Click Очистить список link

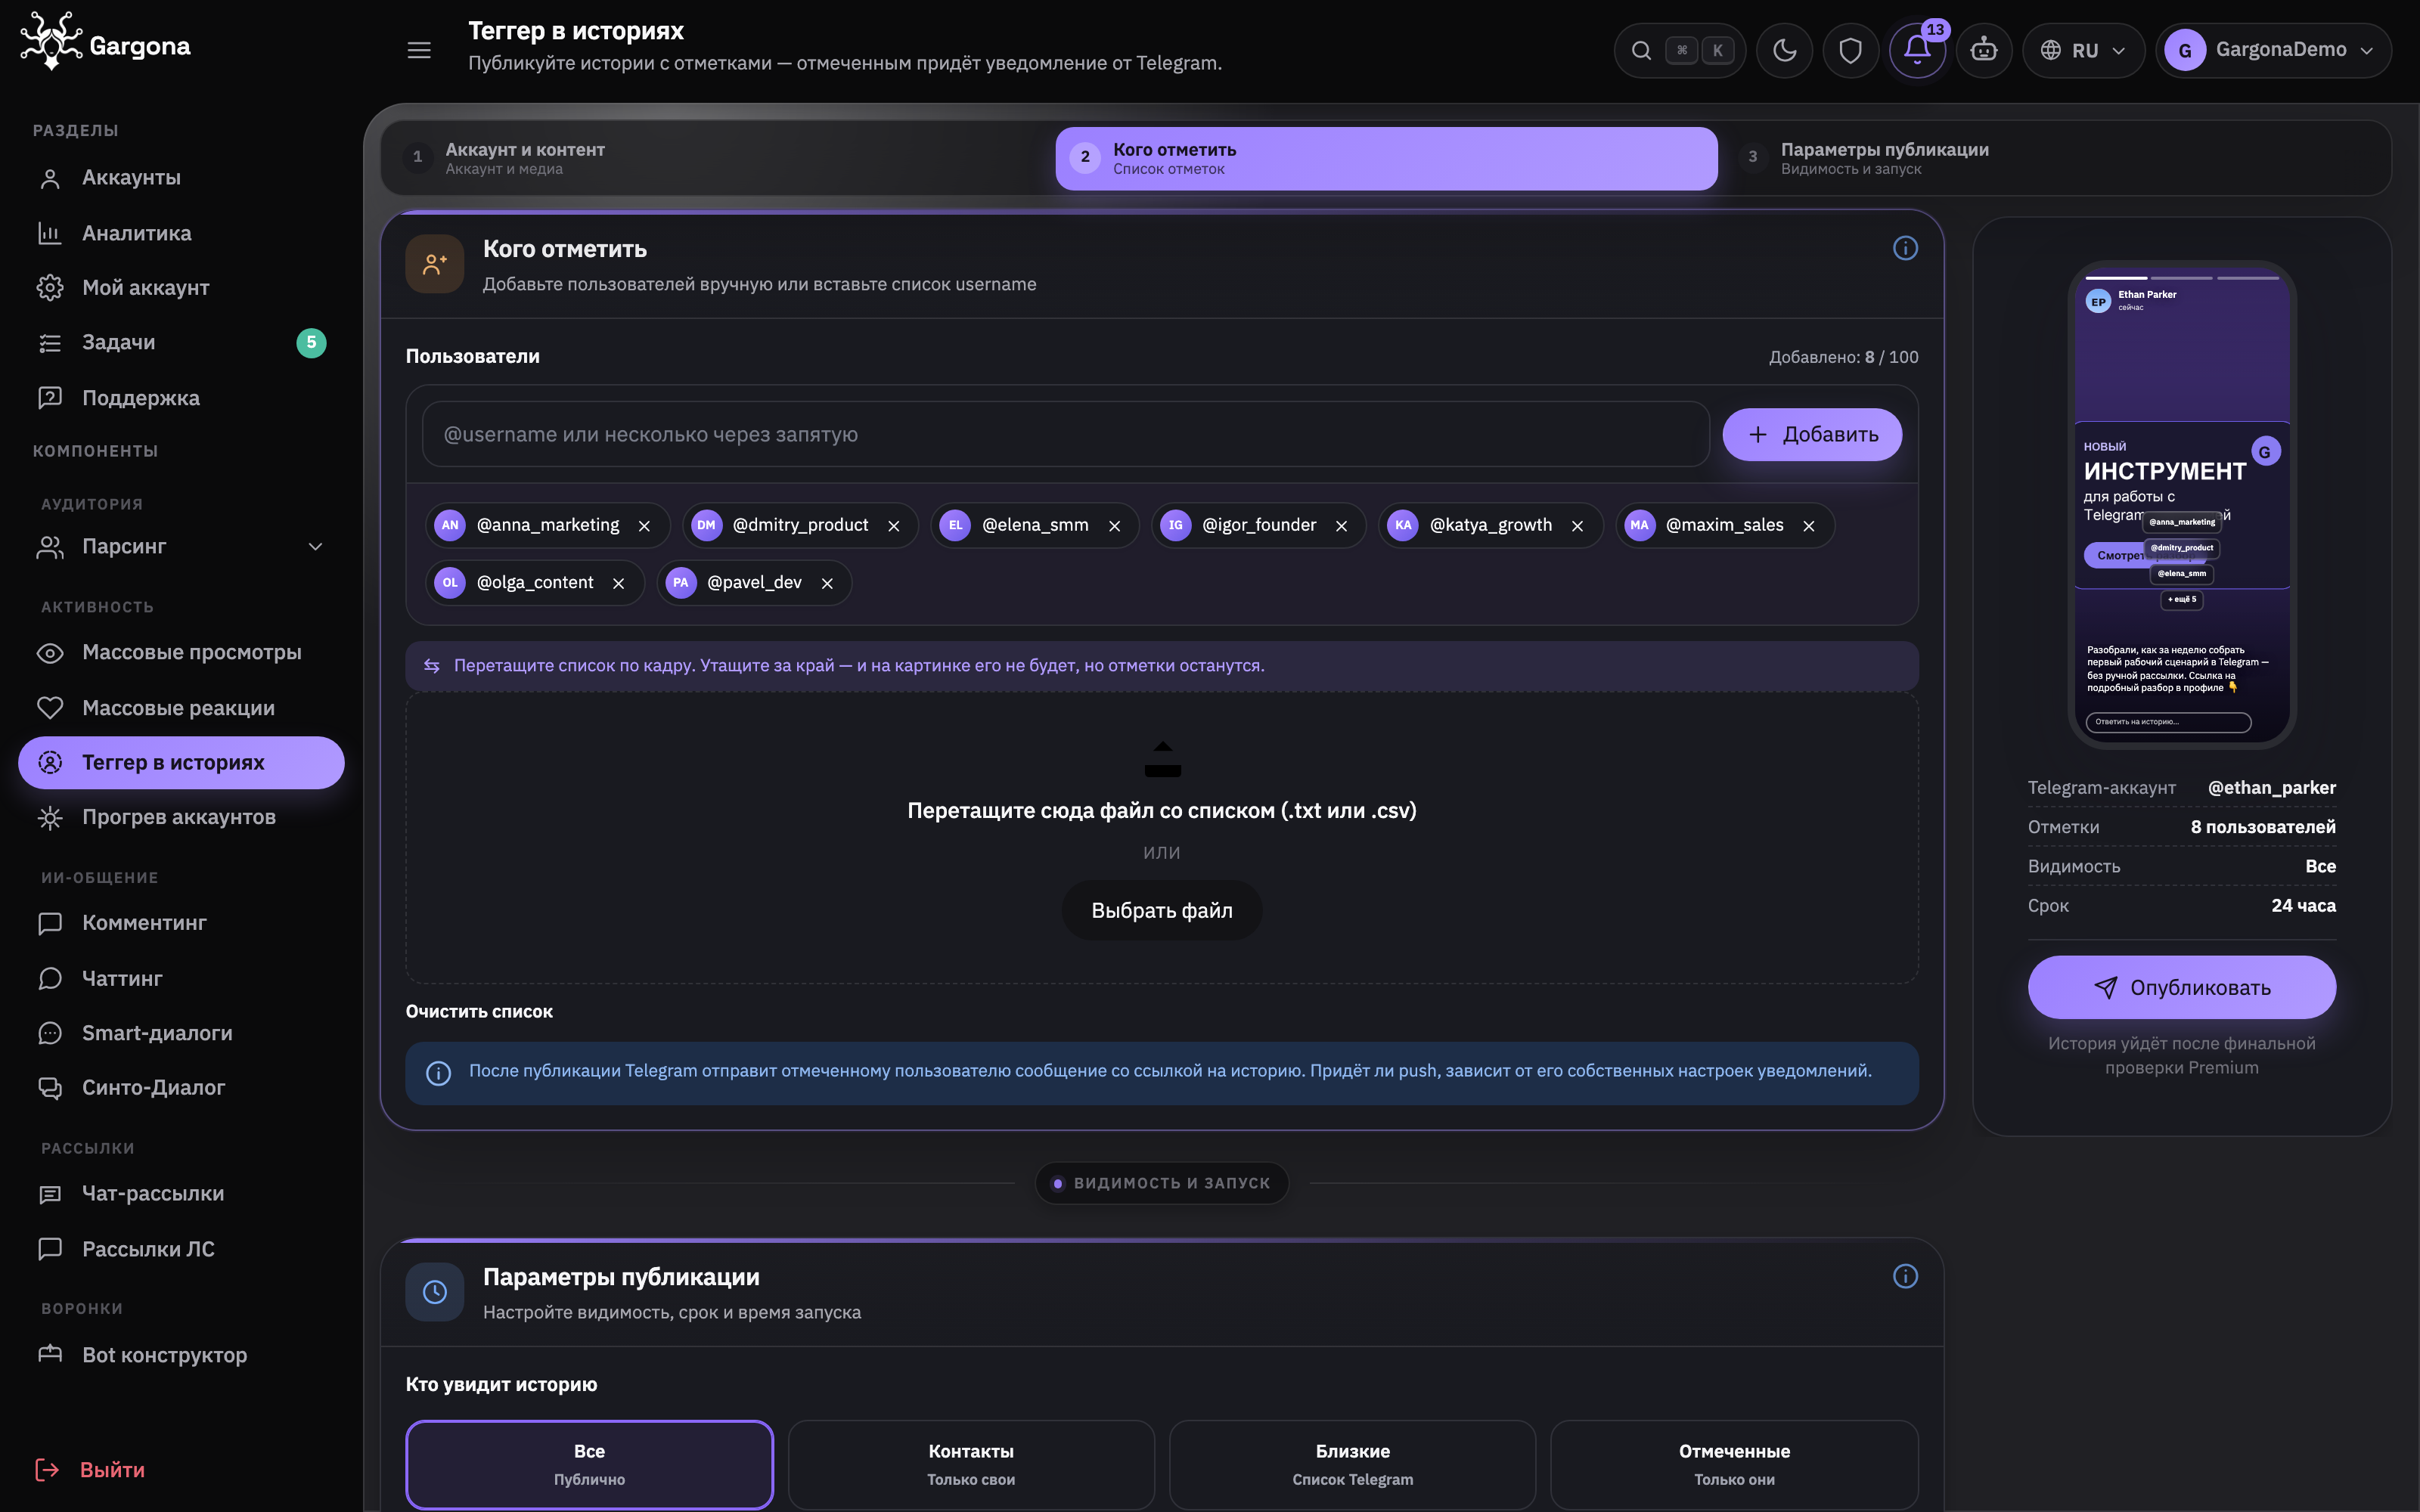point(479,1011)
